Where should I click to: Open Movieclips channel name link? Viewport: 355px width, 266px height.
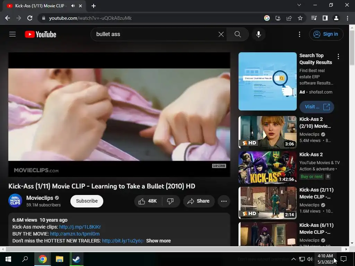40,198
